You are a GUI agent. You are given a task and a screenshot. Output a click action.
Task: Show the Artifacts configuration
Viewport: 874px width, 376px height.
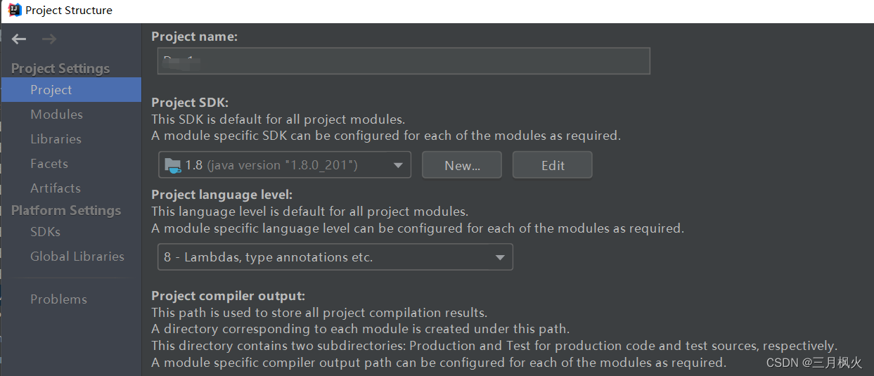click(x=56, y=188)
